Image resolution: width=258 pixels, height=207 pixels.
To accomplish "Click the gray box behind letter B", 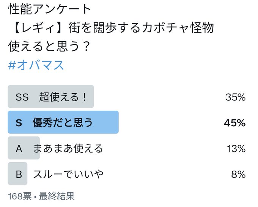I will click(x=17, y=174).
